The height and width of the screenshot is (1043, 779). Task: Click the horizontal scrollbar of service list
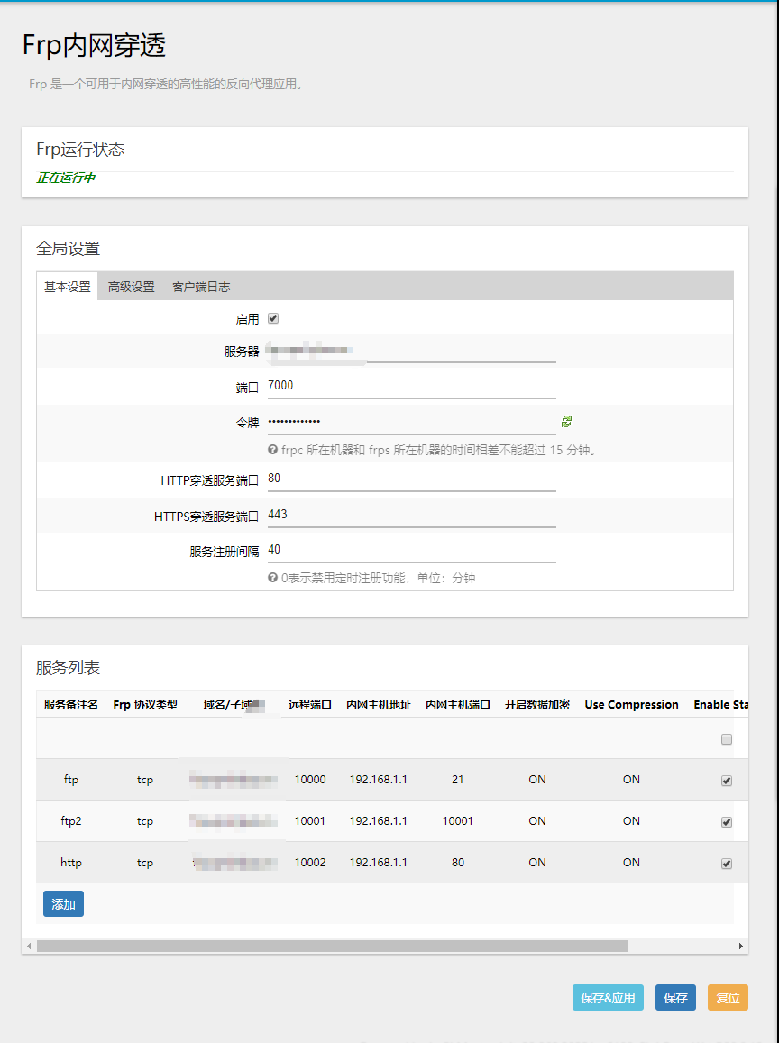(333, 946)
